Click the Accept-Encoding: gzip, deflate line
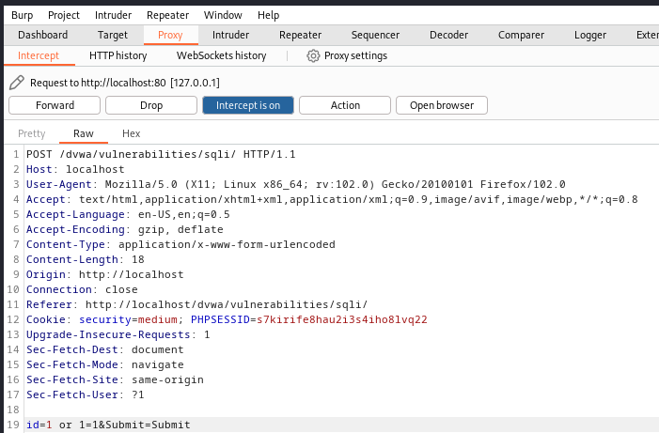This screenshot has width=659, height=433. [x=125, y=229]
